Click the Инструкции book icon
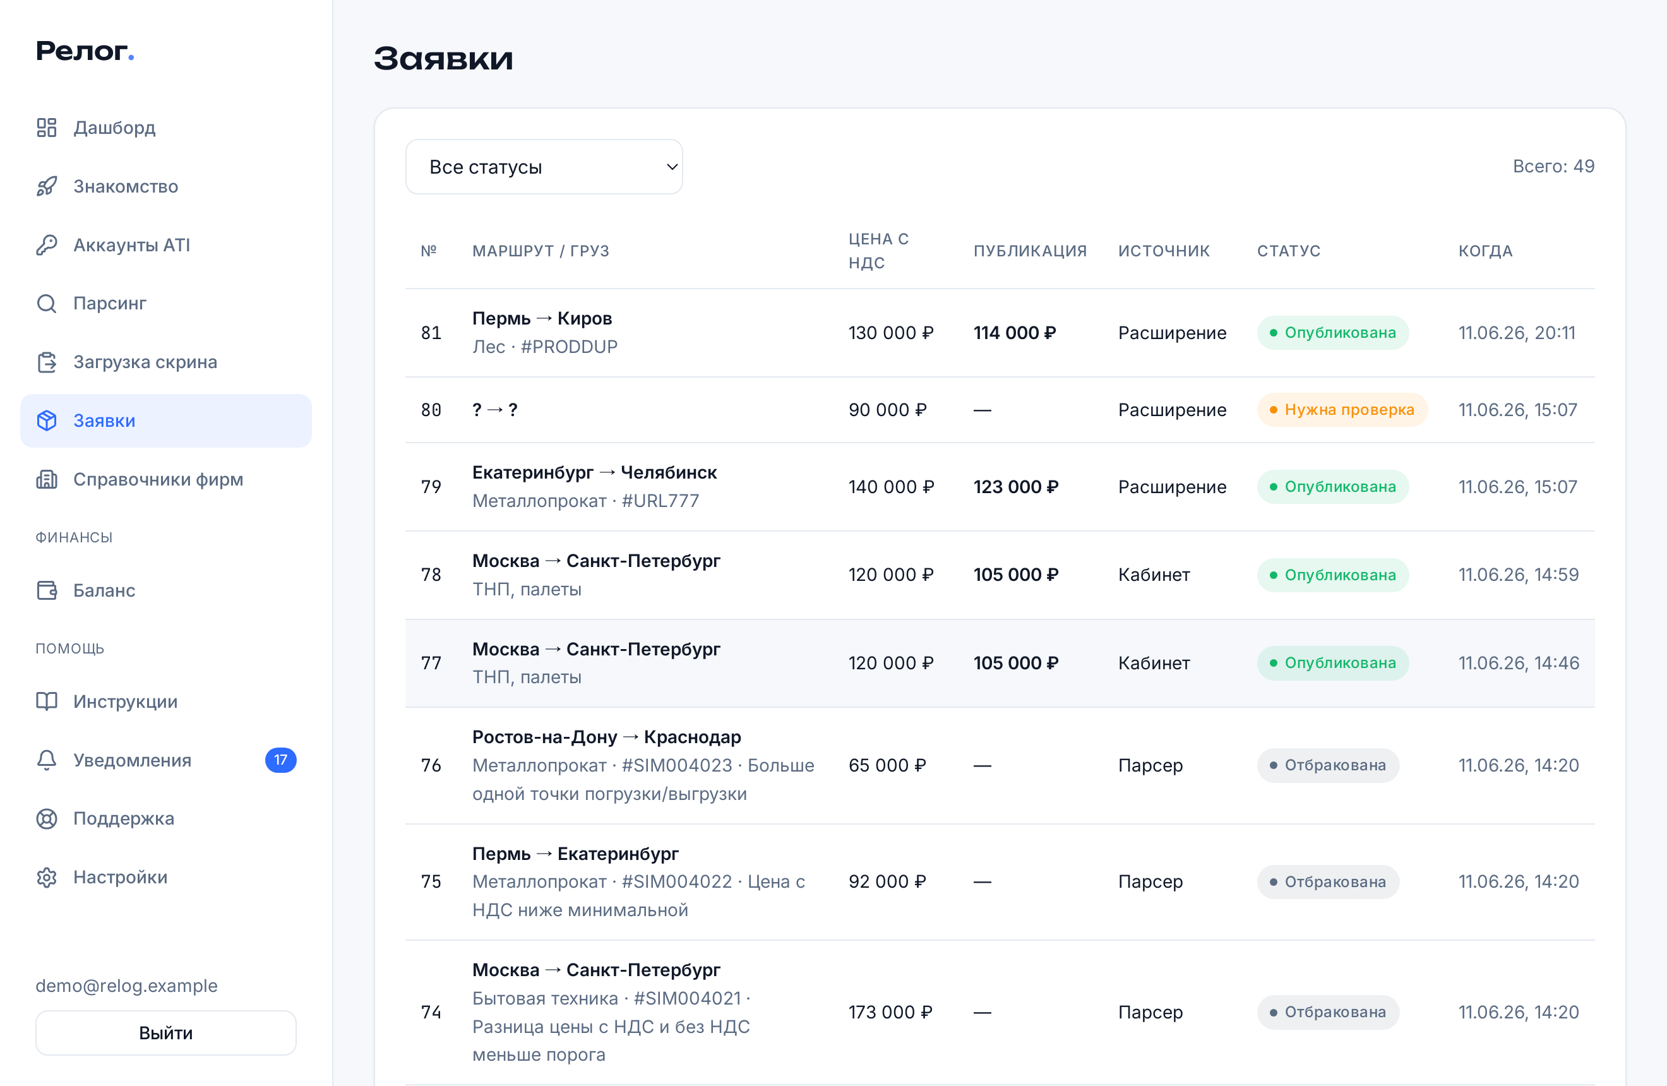This screenshot has width=1667, height=1086. coord(46,701)
